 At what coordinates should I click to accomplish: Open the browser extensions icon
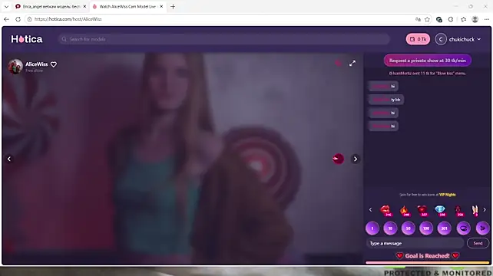[451, 19]
